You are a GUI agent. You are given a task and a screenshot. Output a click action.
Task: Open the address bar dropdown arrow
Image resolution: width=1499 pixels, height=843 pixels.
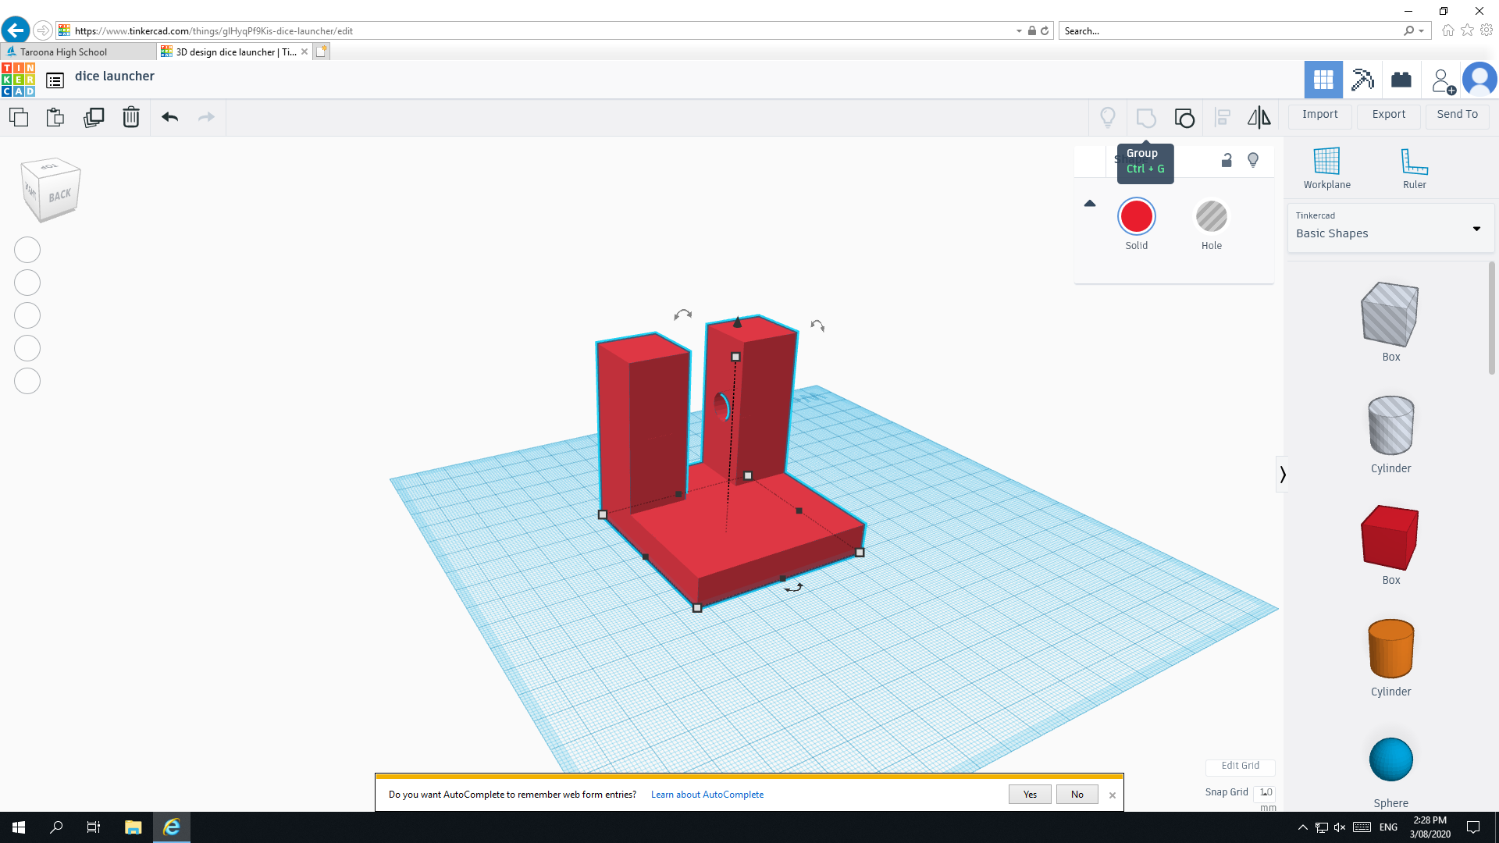[x=1019, y=31]
